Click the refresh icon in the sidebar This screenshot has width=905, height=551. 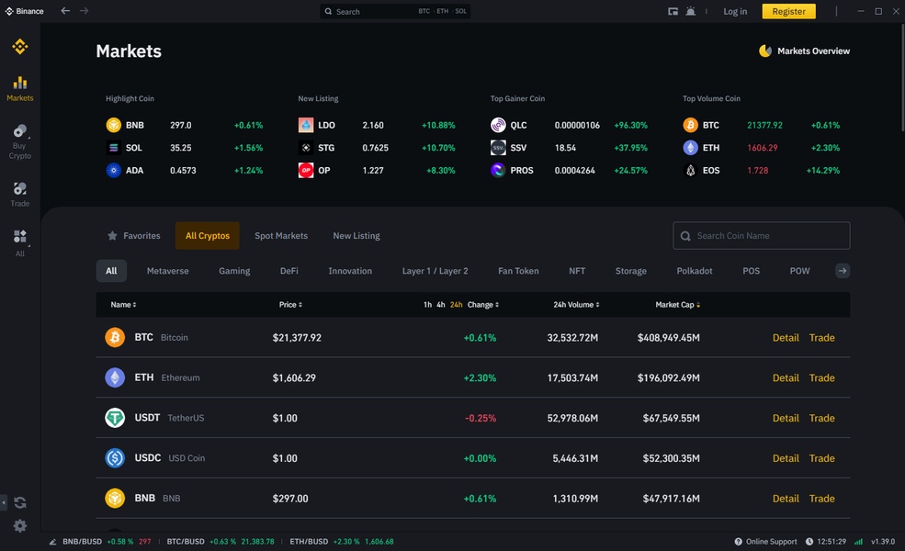coord(20,502)
